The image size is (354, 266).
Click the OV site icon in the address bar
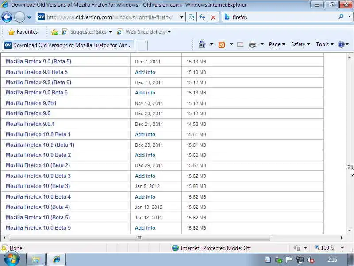(41, 17)
